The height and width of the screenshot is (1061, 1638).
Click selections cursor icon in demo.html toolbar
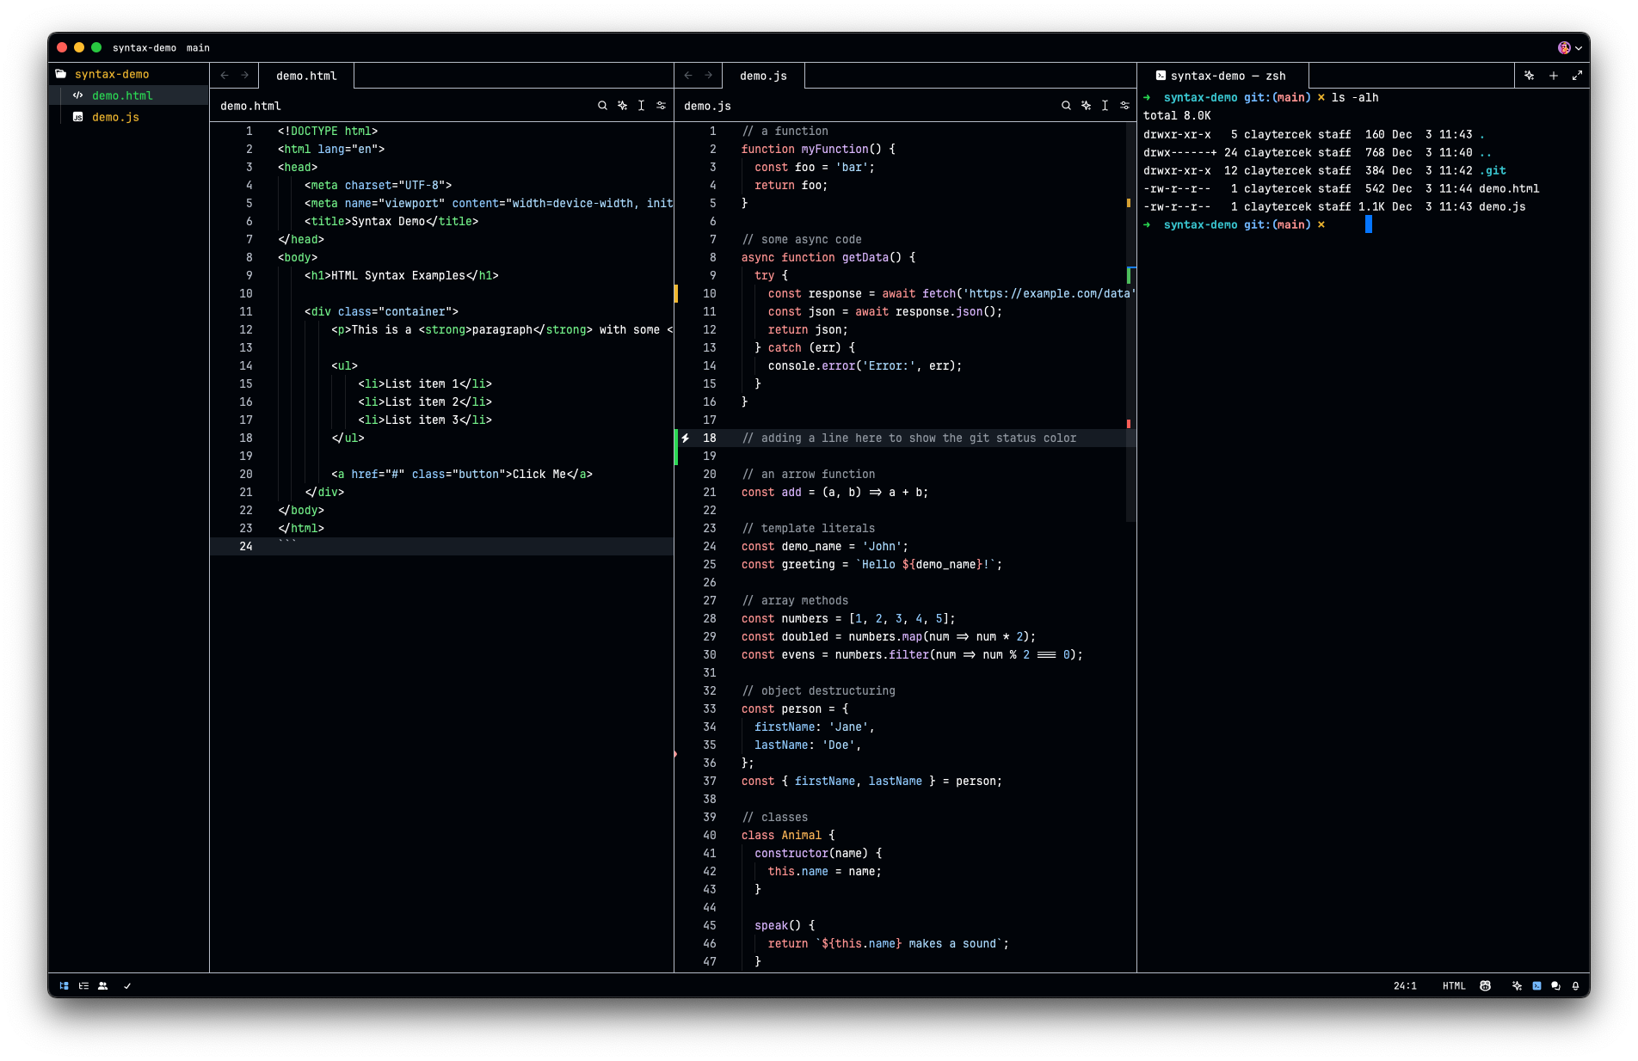[641, 106]
